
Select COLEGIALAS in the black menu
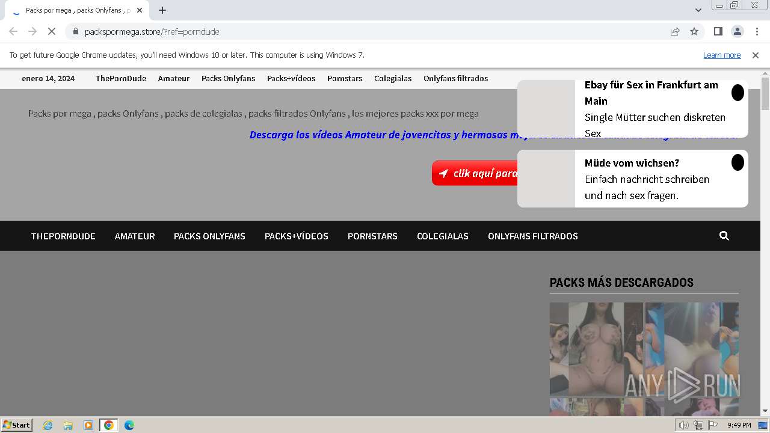[443, 236]
